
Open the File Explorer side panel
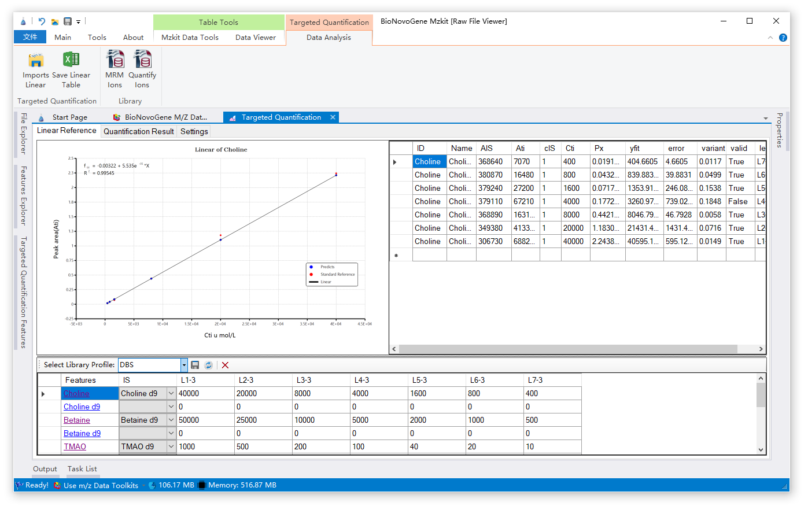(23, 134)
